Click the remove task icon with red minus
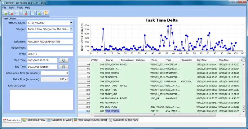The width and height of the screenshot is (248, 129). [x=11, y=13]
